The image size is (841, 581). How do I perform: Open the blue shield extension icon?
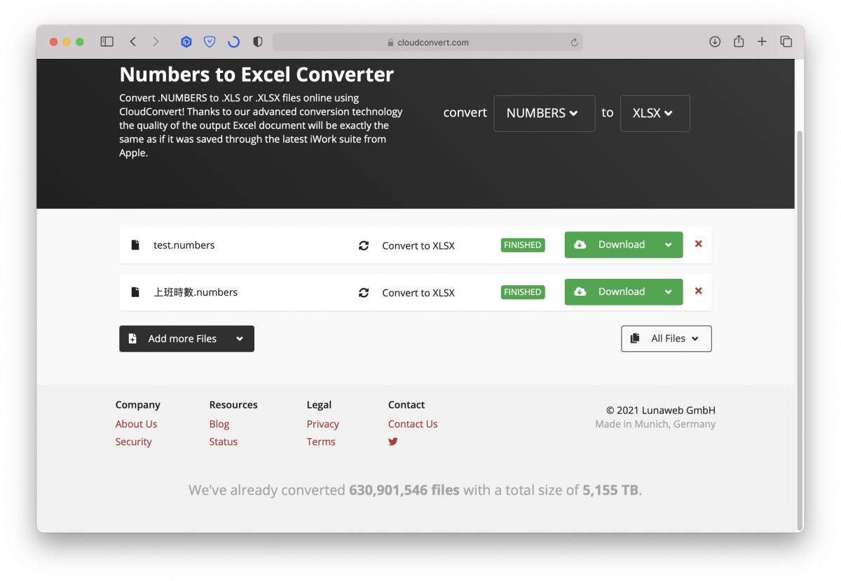tap(210, 42)
